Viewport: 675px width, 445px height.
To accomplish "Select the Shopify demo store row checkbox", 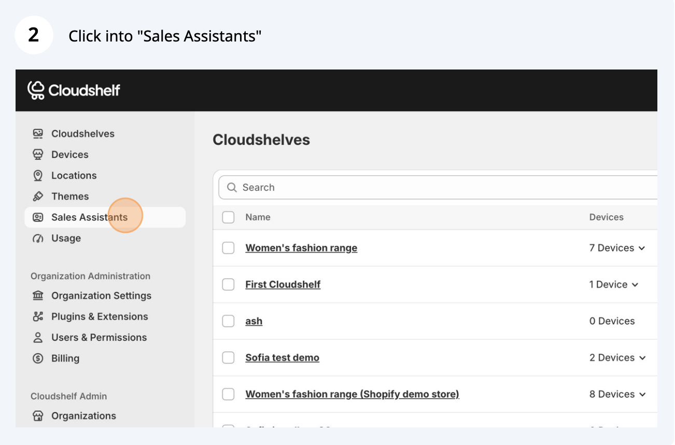I will click(x=228, y=394).
